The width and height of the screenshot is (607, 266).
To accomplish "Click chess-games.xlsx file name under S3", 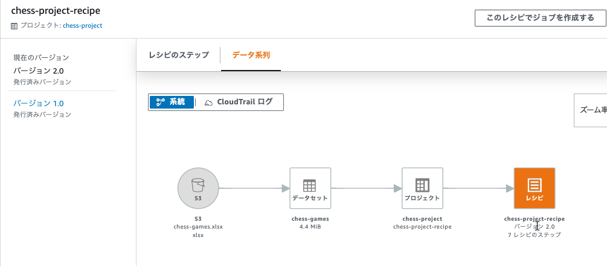I will coord(198,227).
